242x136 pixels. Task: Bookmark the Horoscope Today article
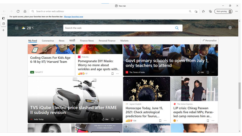point(160,121)
